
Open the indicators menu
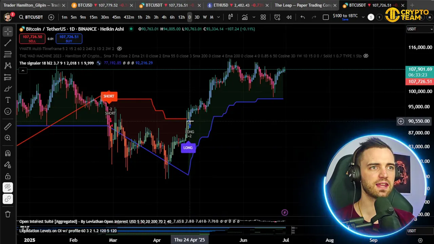(245, 17)
